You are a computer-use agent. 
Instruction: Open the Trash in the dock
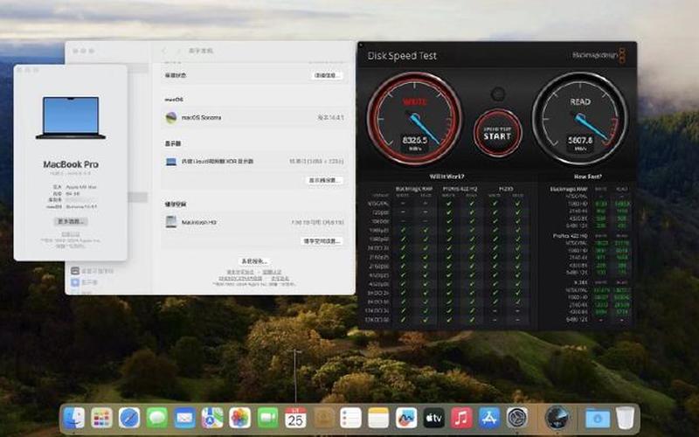click(x=626, y=419)
